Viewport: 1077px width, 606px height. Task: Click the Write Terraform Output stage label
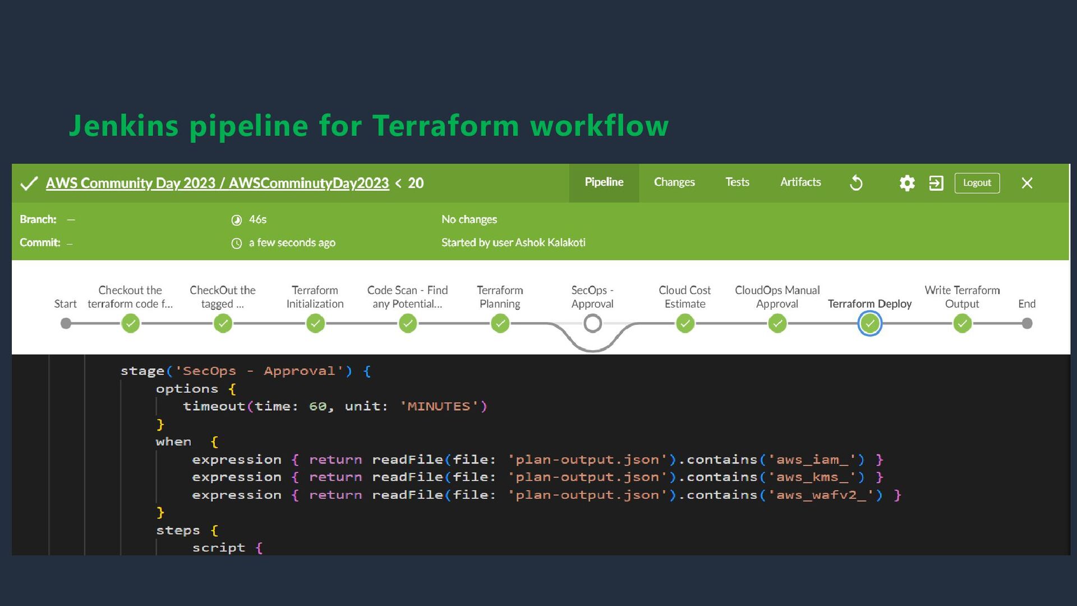tap(962, 297)
